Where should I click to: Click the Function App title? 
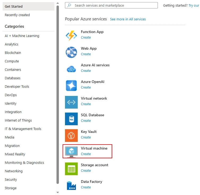pyautogui.click(x=92, y=32)
